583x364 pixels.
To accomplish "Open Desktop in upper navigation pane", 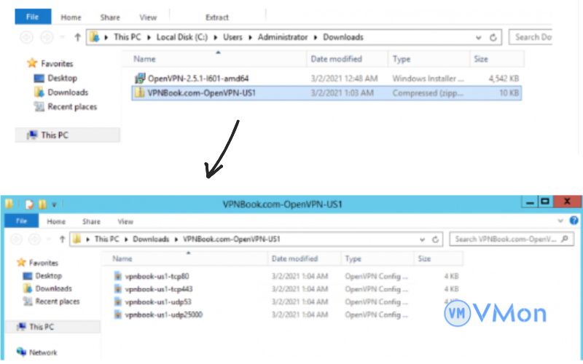I will click(62, 79).
